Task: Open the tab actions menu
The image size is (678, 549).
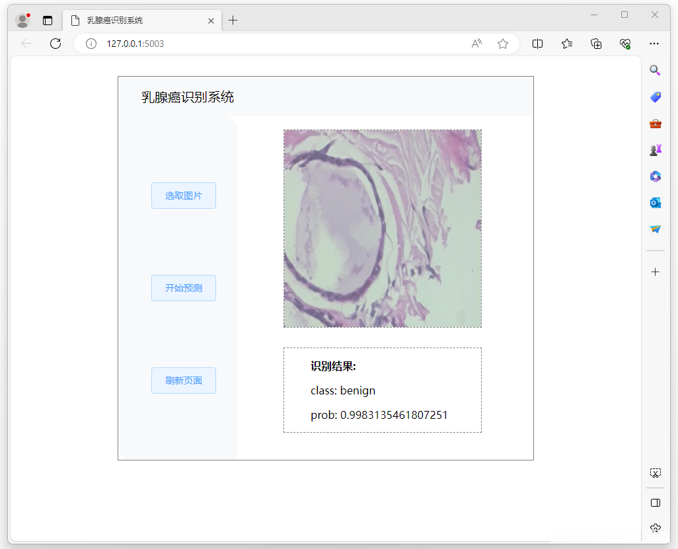Action: coord(47,20)
